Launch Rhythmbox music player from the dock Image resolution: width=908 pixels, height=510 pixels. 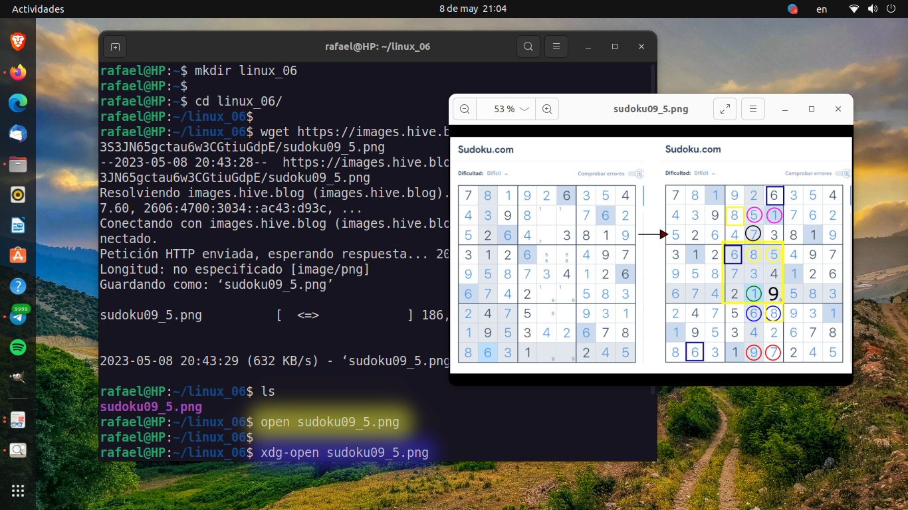point(18,195)
